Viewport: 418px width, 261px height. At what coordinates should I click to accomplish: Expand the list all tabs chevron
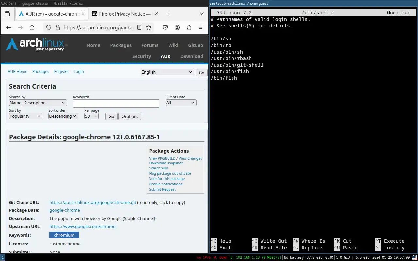[x=202, y=14]
